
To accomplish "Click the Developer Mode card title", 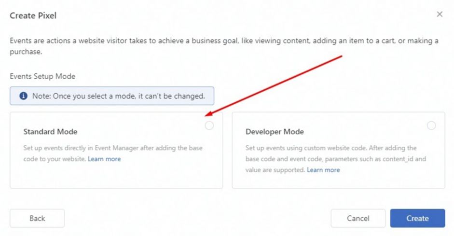I will pyautogui.click(x=275, y=132).
